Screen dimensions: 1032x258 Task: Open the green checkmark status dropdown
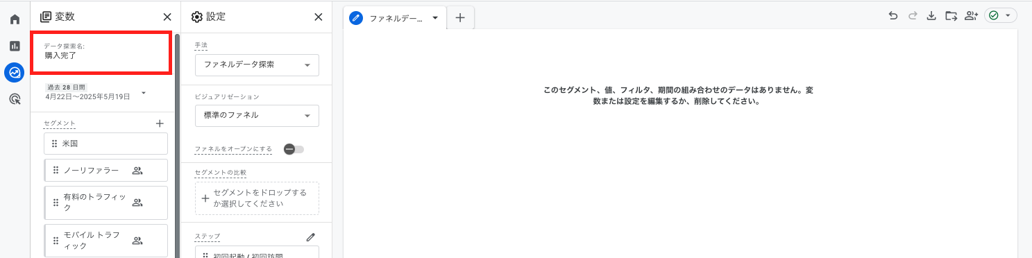pos(1000,16)
